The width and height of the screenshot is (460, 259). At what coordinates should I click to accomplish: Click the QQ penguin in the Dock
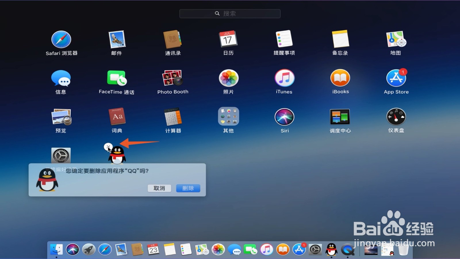pos(331,249)
